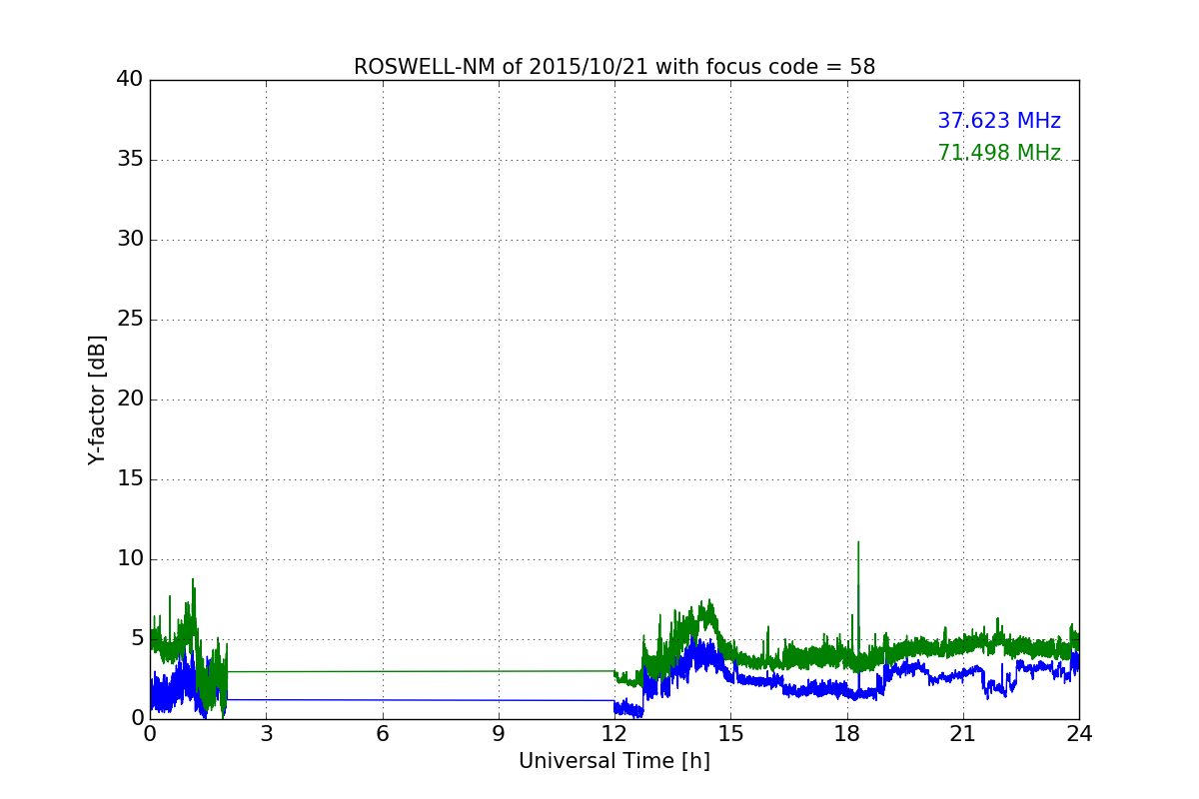Click the x-axis tick label '24'
Image resolution: width=1199 pixels, height=799 pixels.
(x=1079, y=734)
